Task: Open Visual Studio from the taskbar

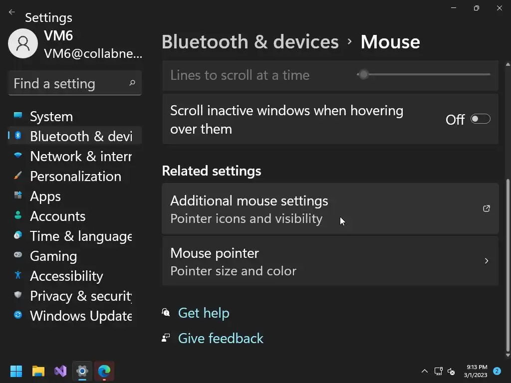Action: click(60, 371)
